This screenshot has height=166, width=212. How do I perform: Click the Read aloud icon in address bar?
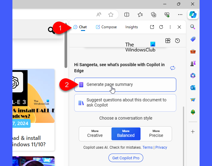pos(99,15)
